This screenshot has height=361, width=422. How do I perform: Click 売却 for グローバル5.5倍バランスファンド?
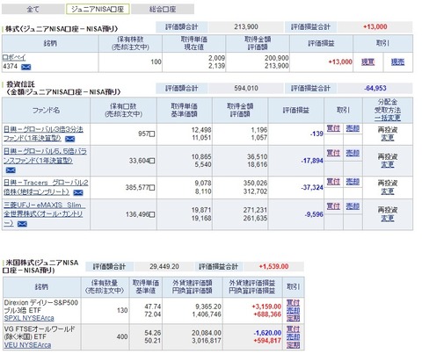pos(353,153)
